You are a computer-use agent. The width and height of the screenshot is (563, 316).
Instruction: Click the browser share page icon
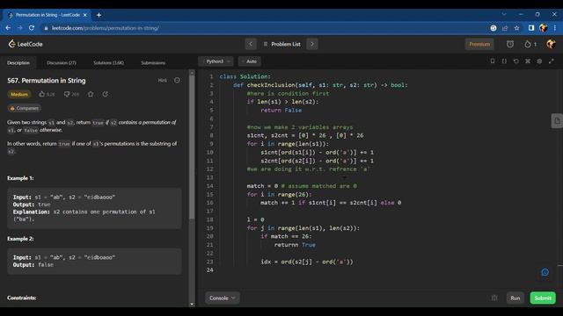pos(505,28)
